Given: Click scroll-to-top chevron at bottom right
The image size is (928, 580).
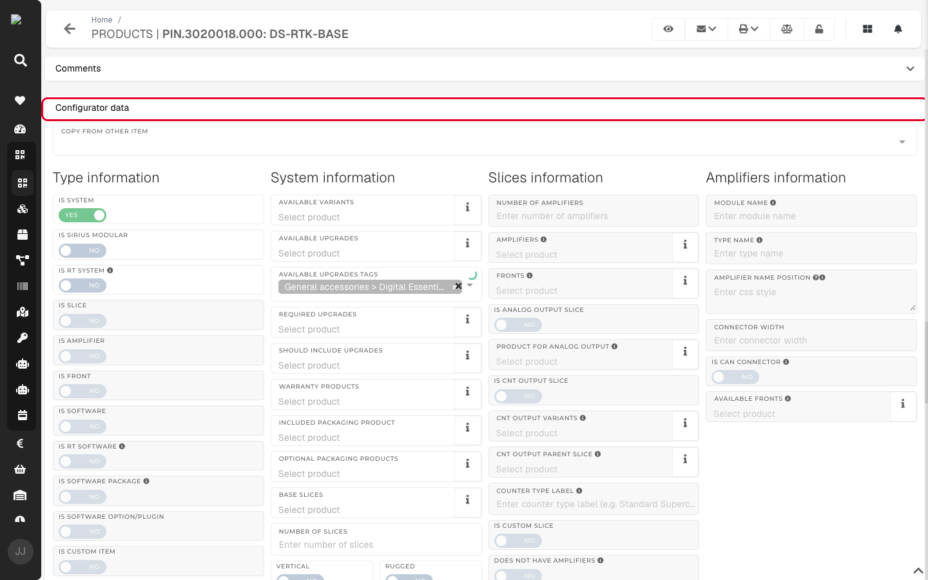Looking at the screenshot, I should point(918,571).
